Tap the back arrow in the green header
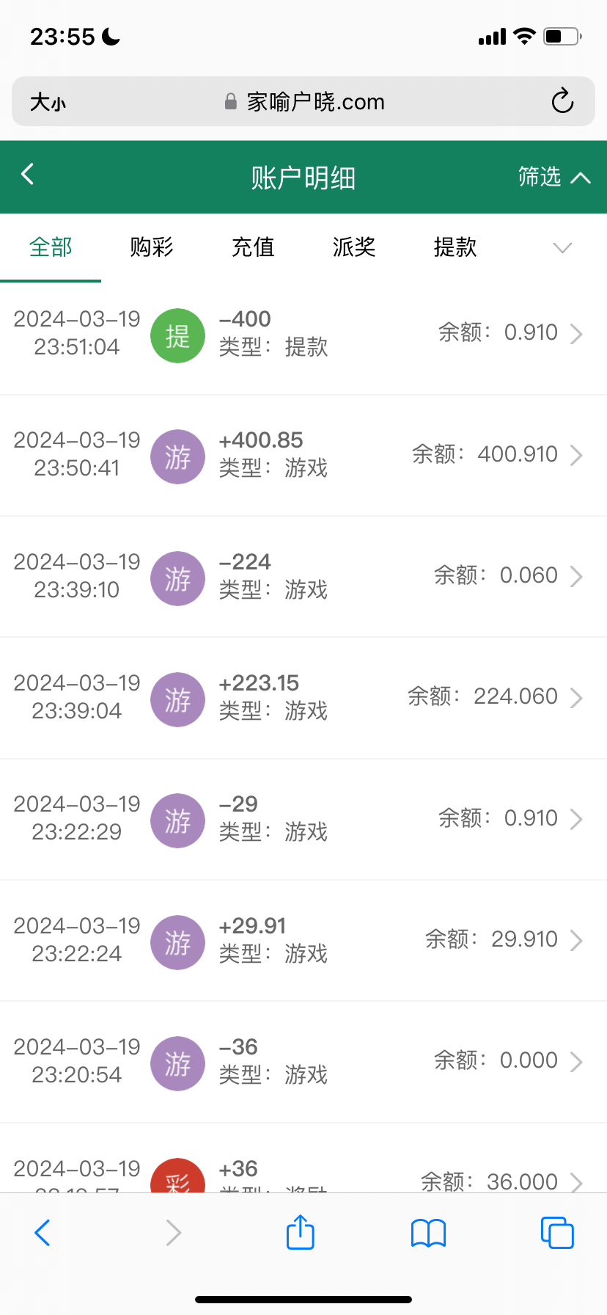This screenshot has height=1315, width=607. [x=28, y=175]
